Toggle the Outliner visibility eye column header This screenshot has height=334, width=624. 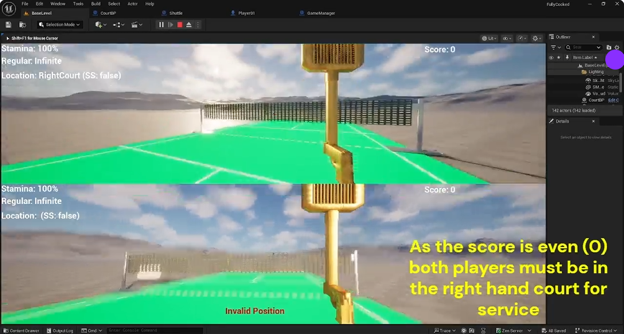[551, 58]
